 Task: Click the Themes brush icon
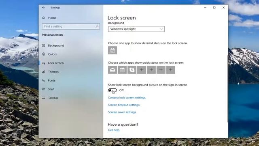[44, 72]
